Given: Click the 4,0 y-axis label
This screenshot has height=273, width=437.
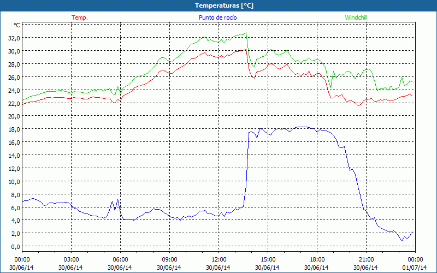Looking at the screenshot, I should (x=16, y=221).
